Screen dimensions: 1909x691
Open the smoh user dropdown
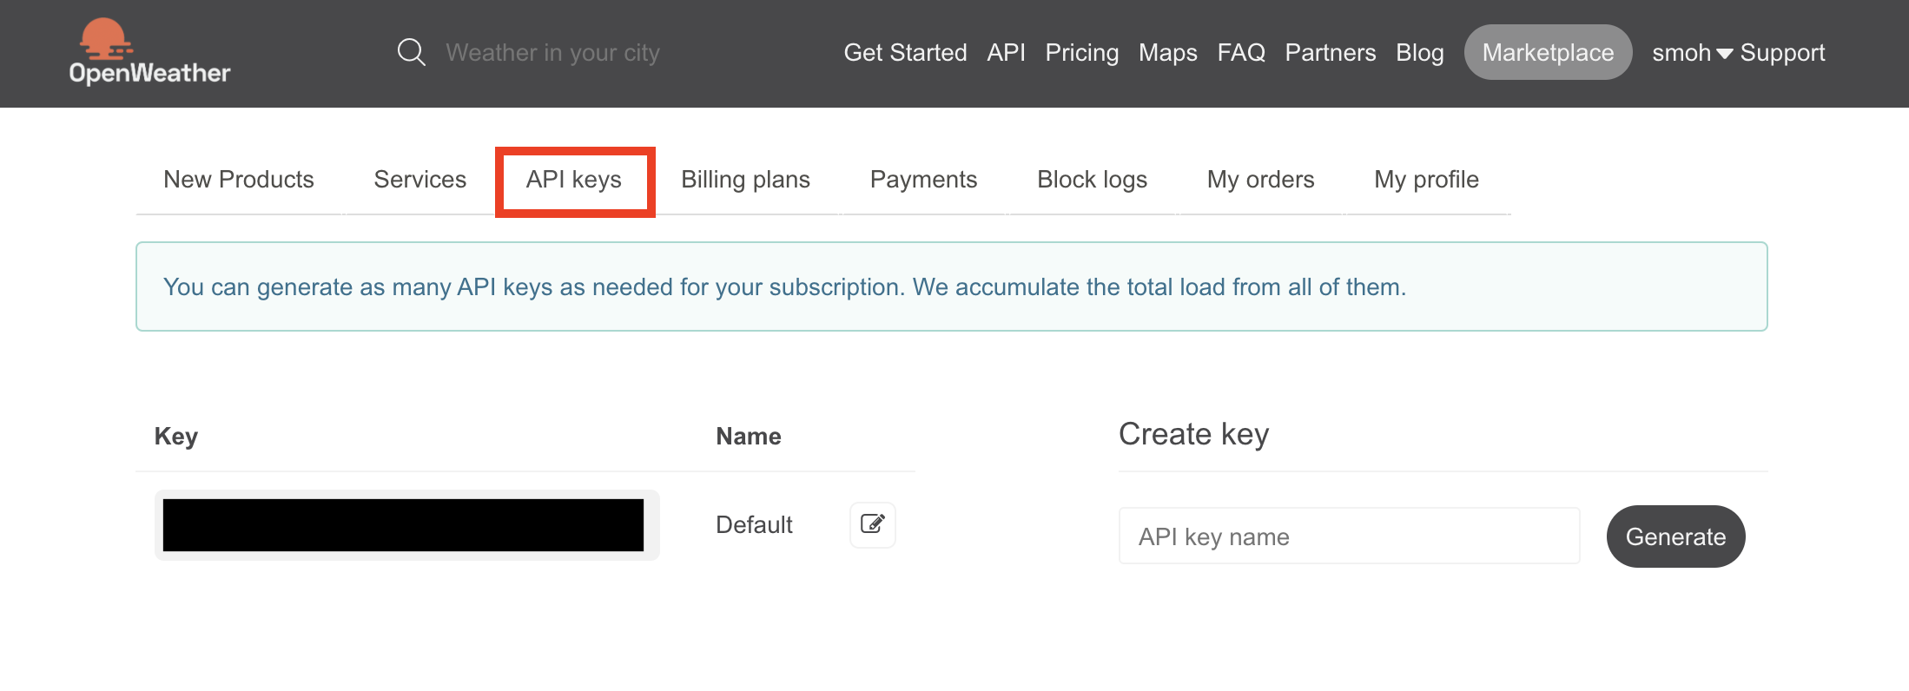coord(1692,53)
